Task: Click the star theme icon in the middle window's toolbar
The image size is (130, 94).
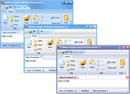Action: pyautogui.click(x=42, y=31)
